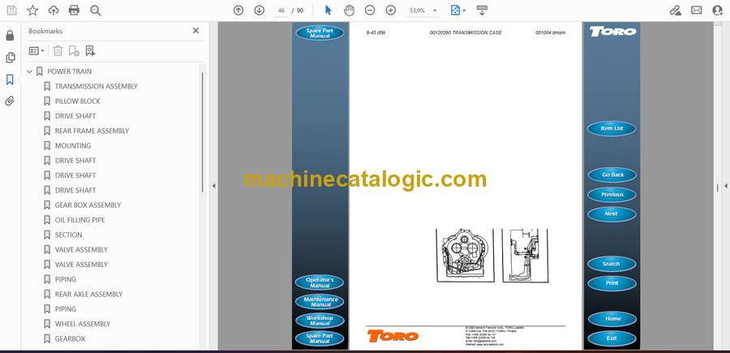Open REAR FRAME ASSEMBLY bookmark
Viewport: 730px width, 353px height.
pos(92,131)
